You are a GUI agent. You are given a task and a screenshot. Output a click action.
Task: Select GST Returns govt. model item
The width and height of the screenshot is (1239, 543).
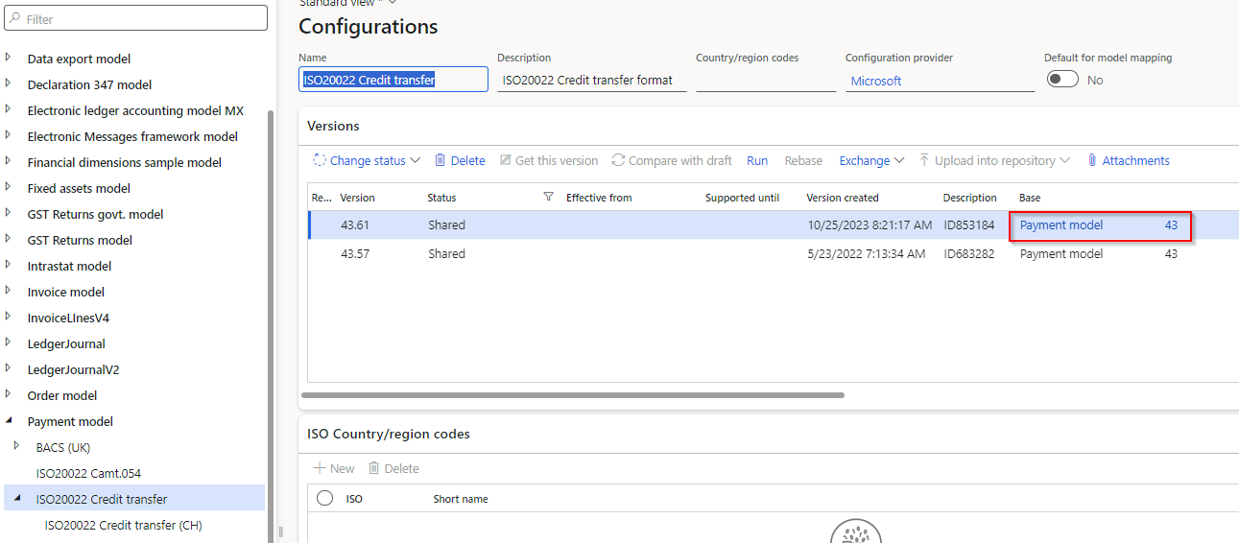click(x=96, y=214)
